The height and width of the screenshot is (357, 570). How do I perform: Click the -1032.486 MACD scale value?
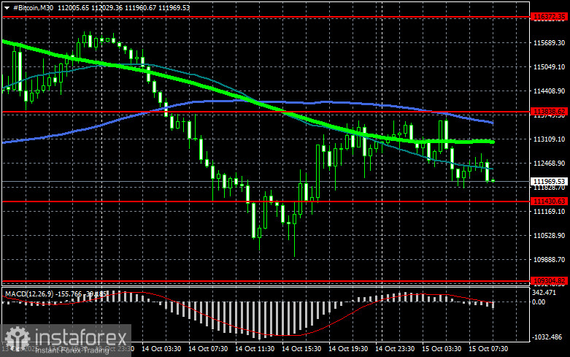point(547,337)
